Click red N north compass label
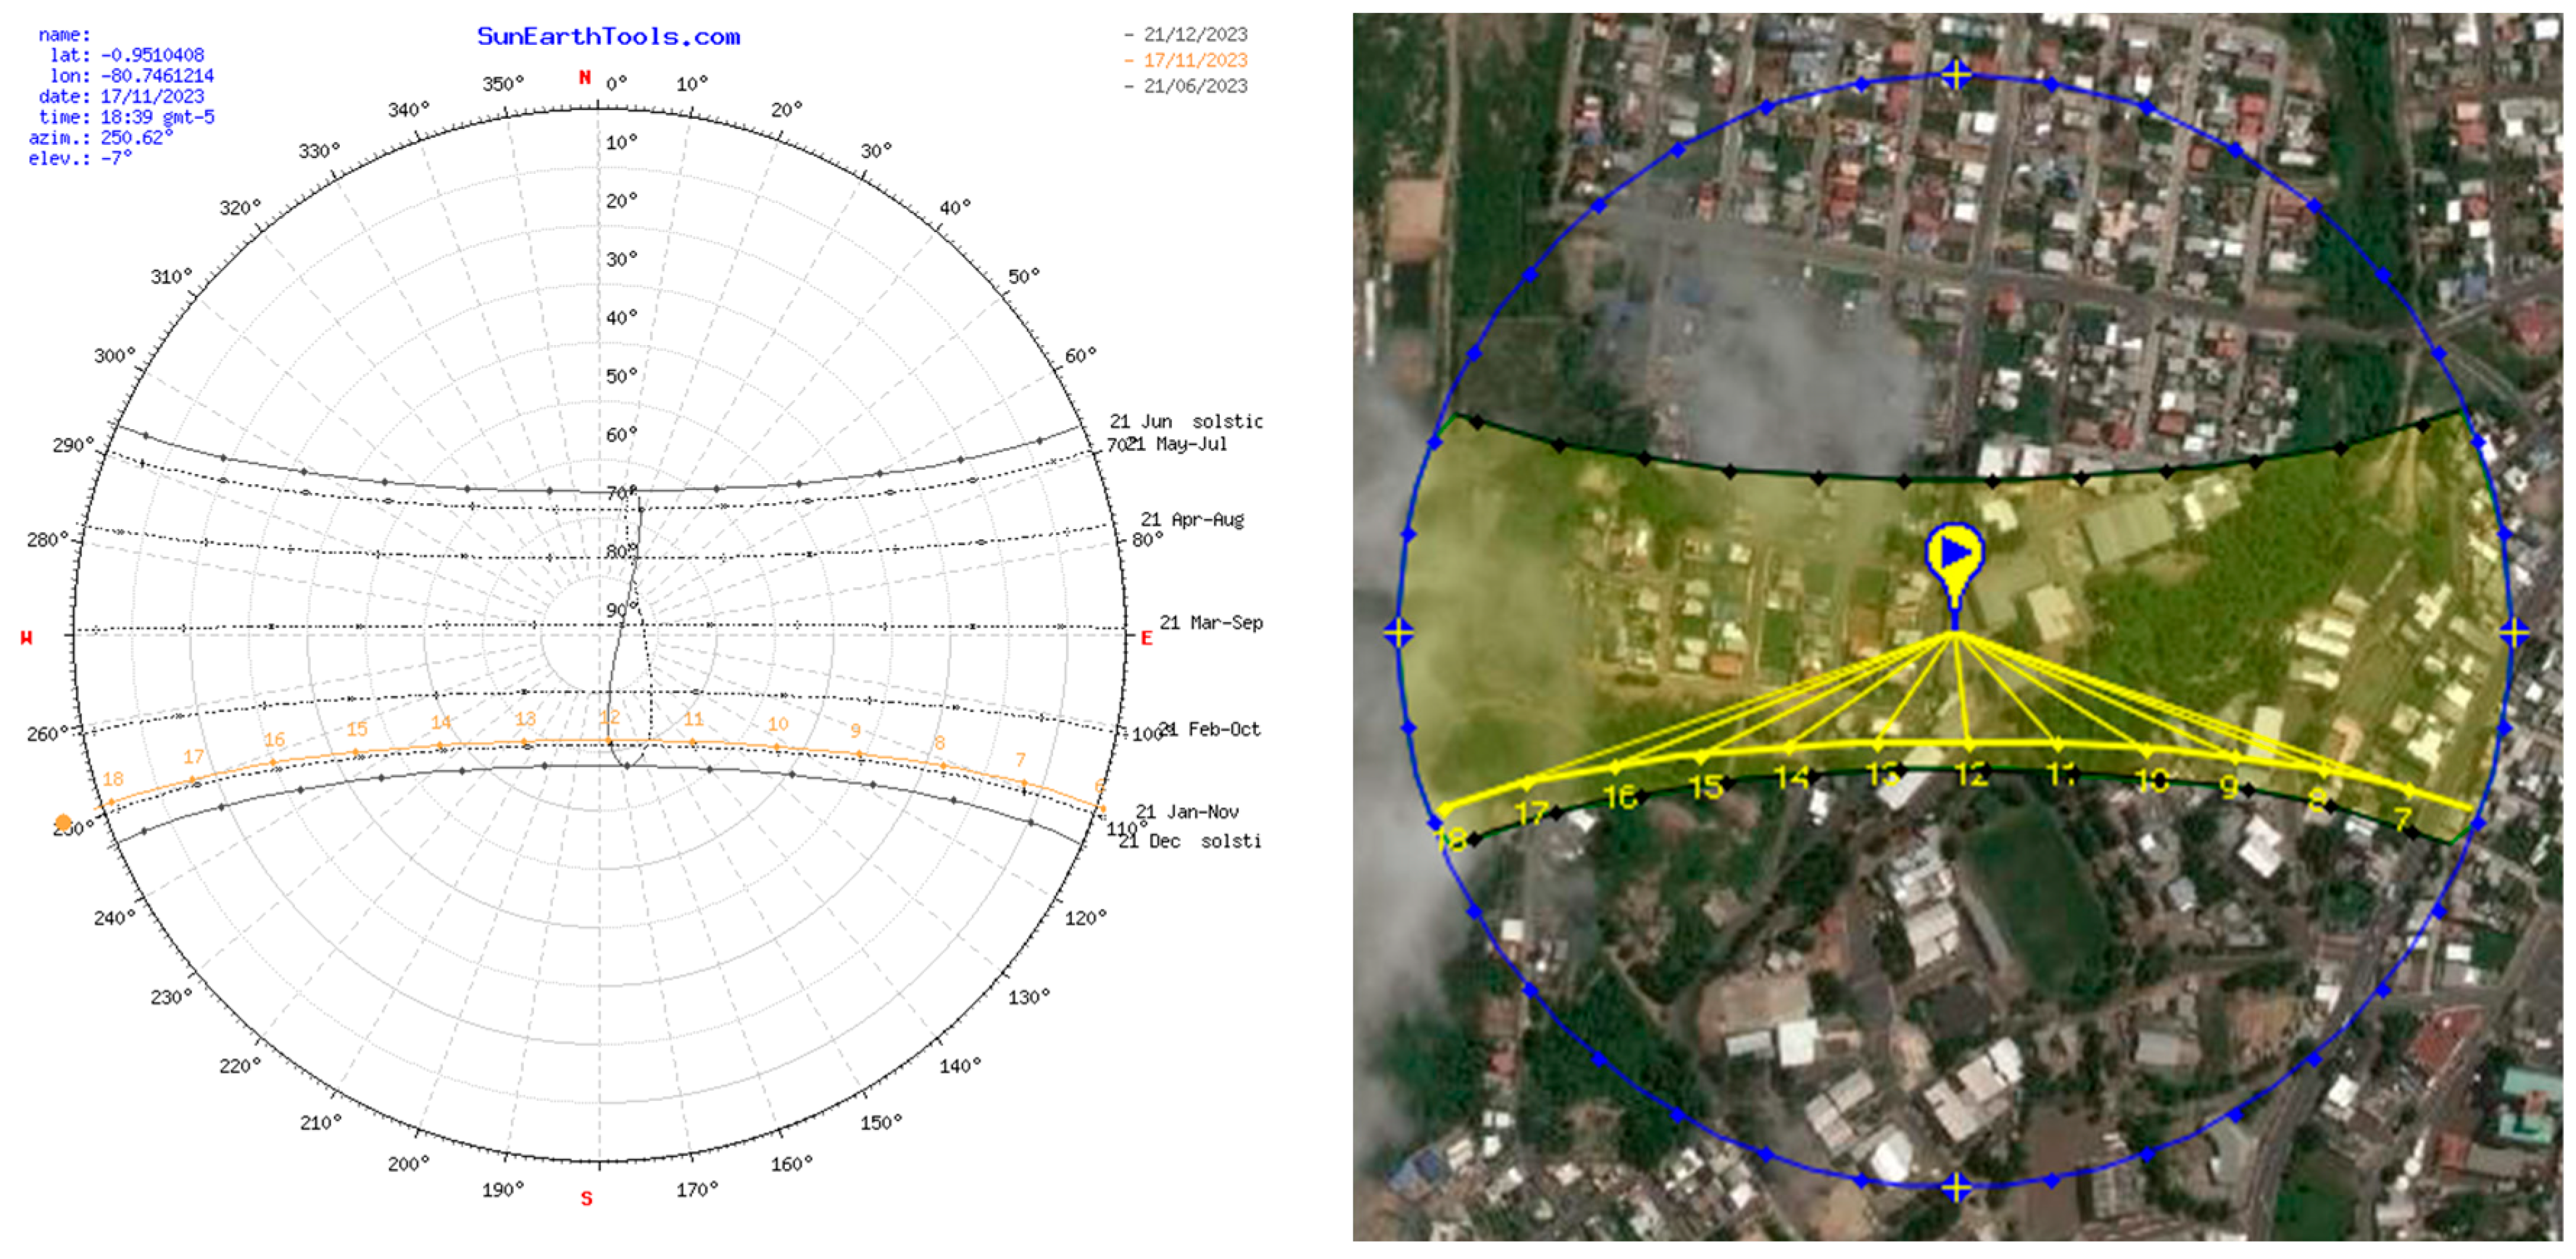The height and width of the screenshot is (1259, 2576). (x=585, y=78)
